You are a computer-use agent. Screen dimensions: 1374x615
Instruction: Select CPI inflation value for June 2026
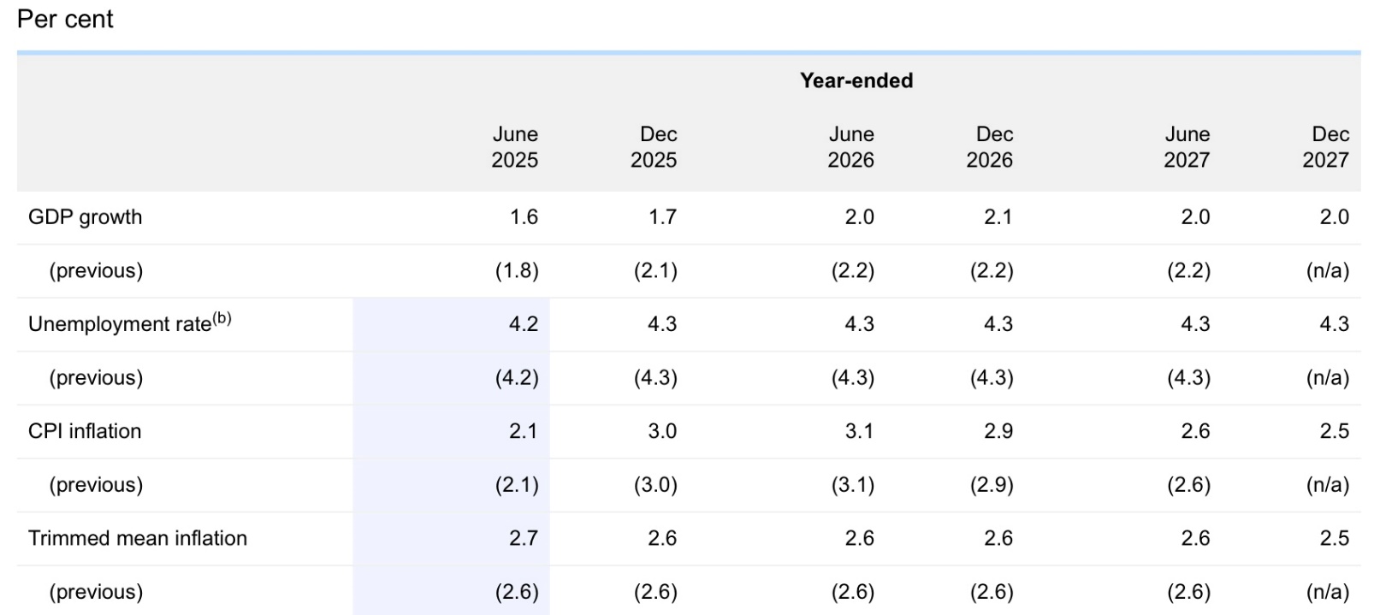(x=859, y=431)
